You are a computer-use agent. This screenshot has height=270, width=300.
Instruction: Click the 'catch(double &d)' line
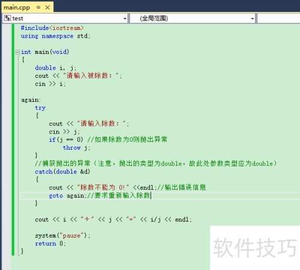[62, 172]
